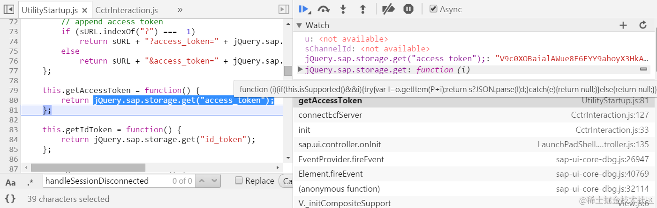This screenshot has height=208, width=657.
Task: Resume script execution
Action: click(304, 9)
